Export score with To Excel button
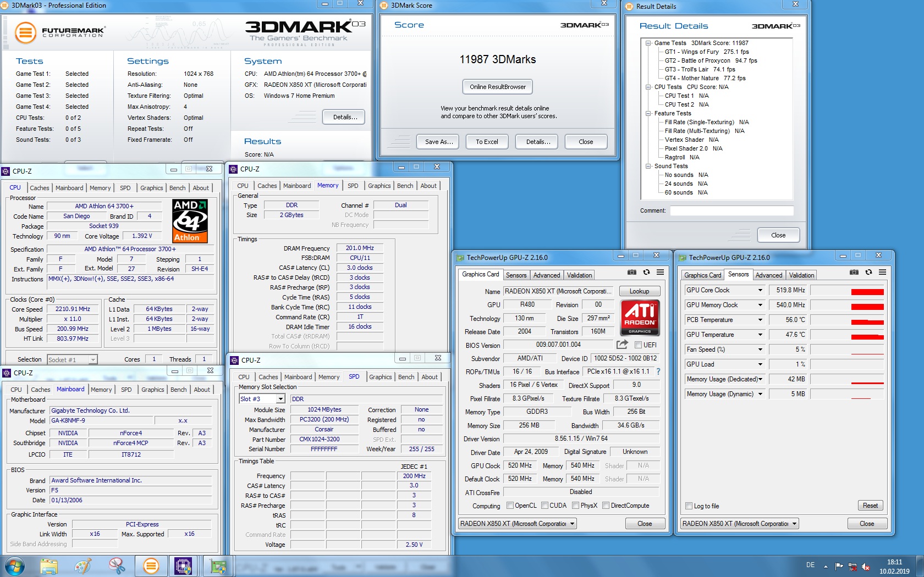Image resolution: width=924 pixels, height=577 pixels. (x=487, y=142)
